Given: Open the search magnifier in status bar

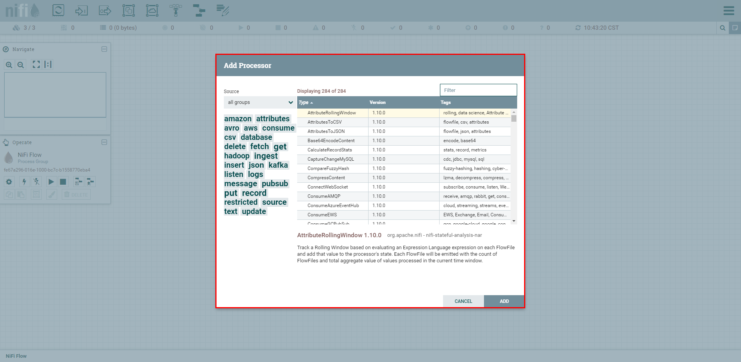Looking at the screenshot, I should click(x=722, y=28).
